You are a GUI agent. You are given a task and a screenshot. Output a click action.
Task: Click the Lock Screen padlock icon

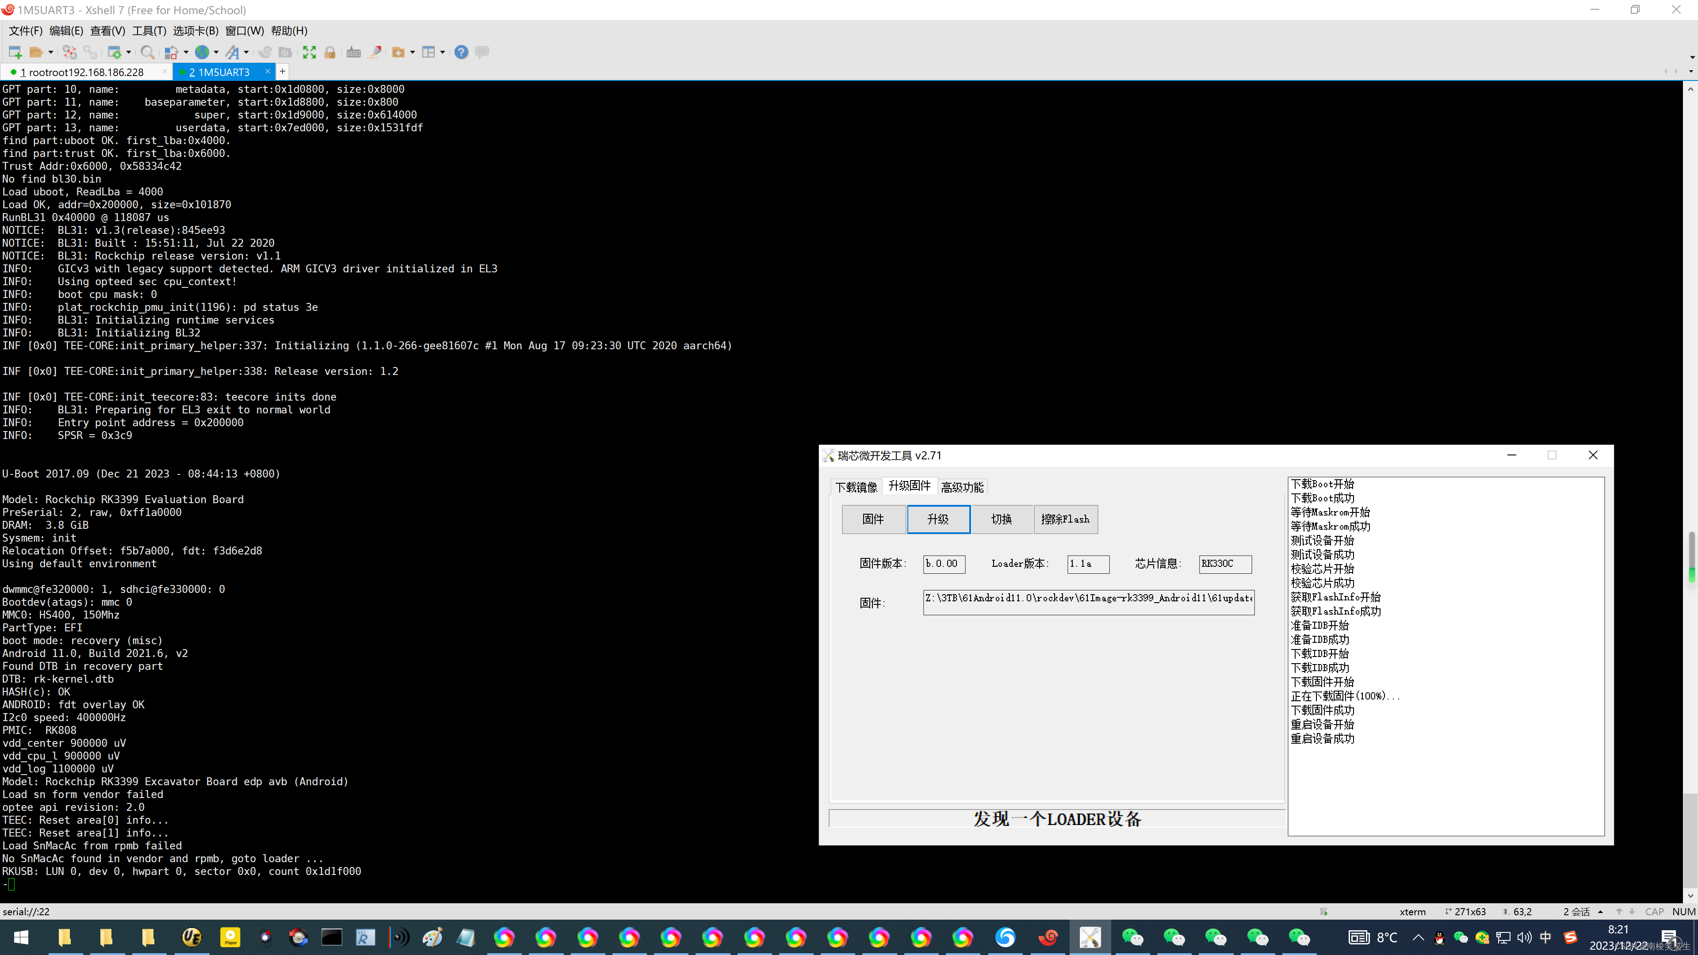(330, 52)
